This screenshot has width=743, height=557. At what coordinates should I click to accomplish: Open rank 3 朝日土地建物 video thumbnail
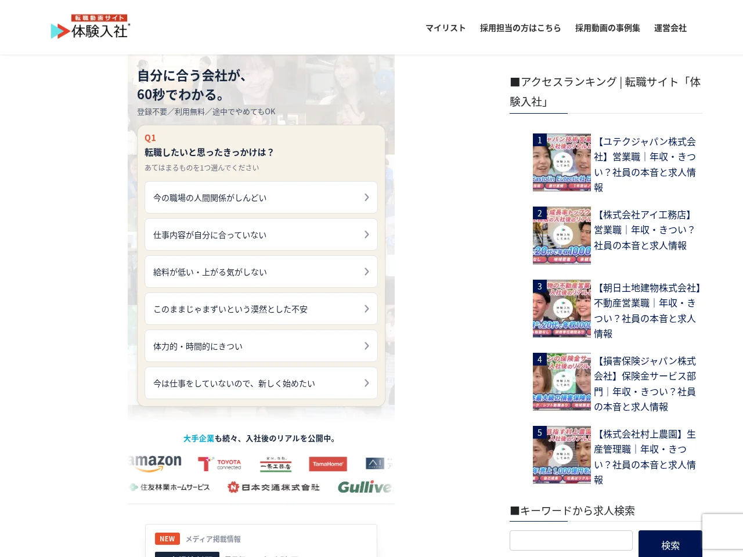coord(562,309)
